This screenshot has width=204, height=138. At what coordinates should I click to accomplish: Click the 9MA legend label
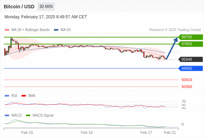32,96
